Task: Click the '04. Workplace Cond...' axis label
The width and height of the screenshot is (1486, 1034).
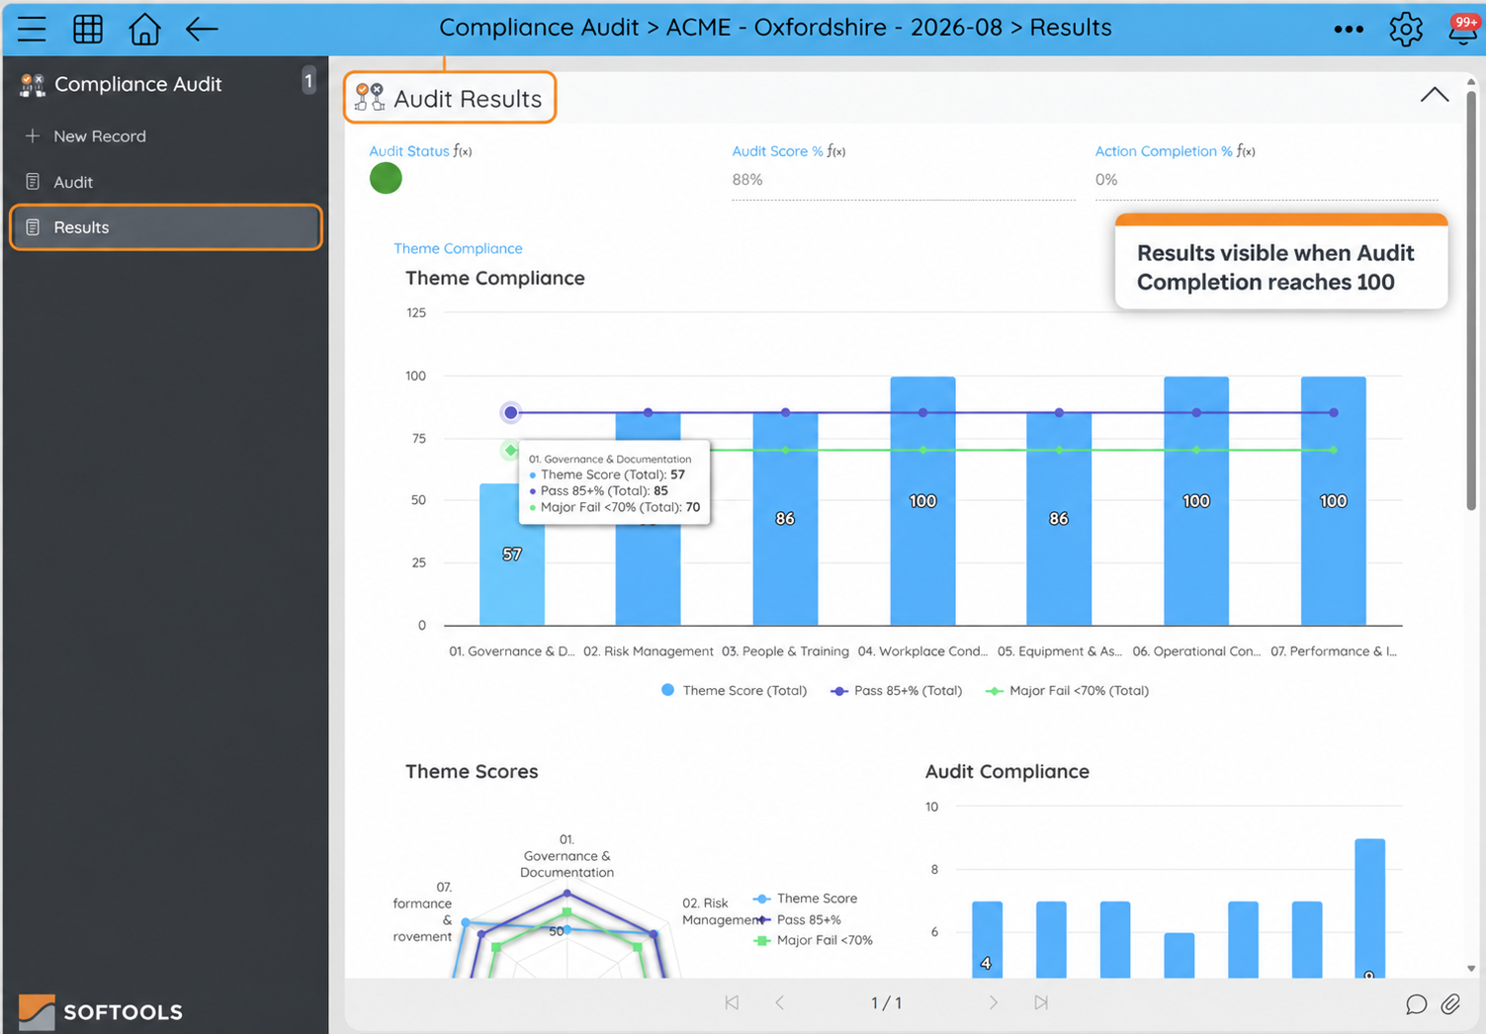Action: tap(922, 651)
